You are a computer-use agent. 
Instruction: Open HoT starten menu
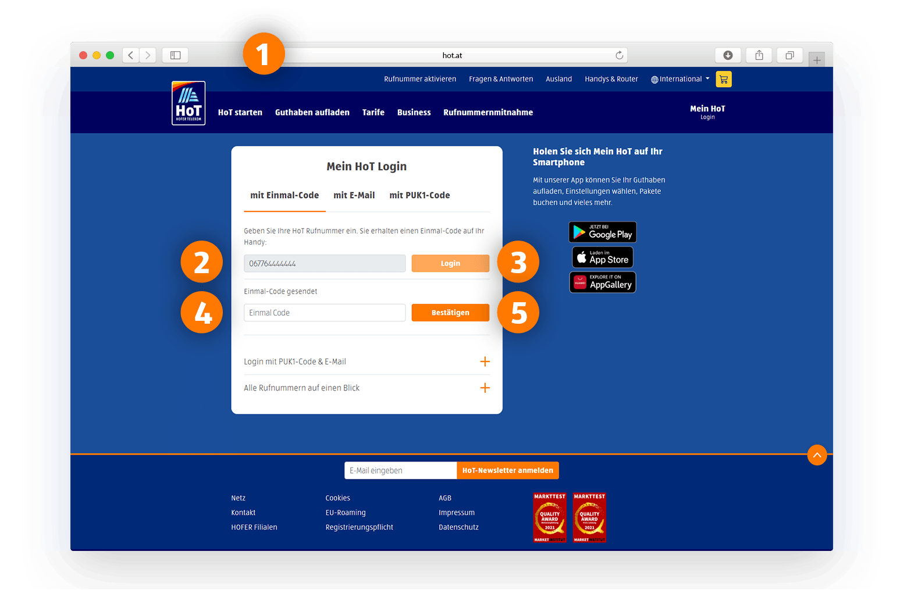point(240,113)
